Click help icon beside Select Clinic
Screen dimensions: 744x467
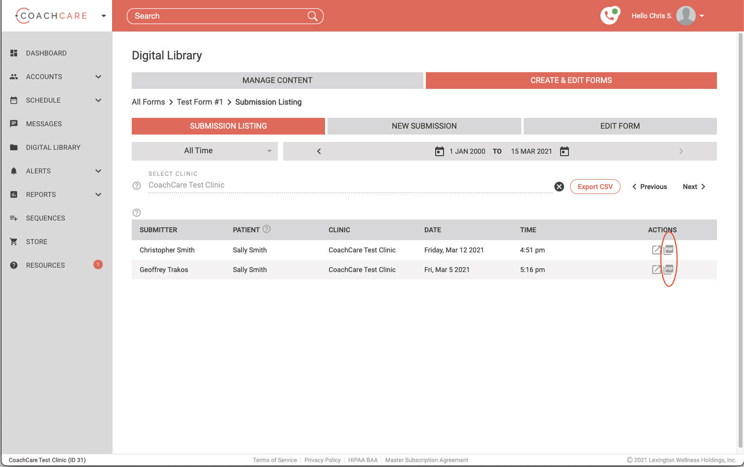pos(137,186)
